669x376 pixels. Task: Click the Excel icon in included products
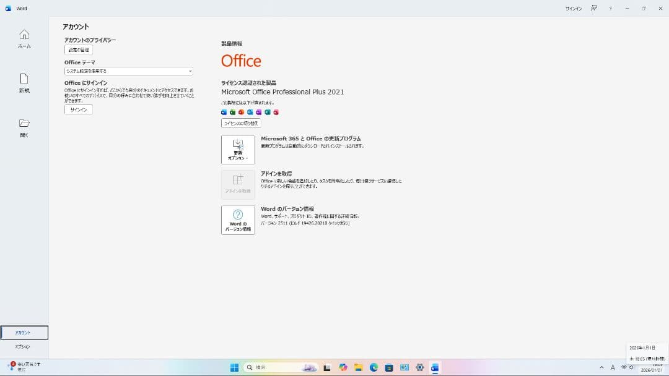232,112
